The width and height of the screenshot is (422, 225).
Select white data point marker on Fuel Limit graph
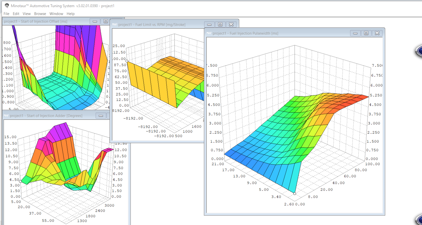127,61
